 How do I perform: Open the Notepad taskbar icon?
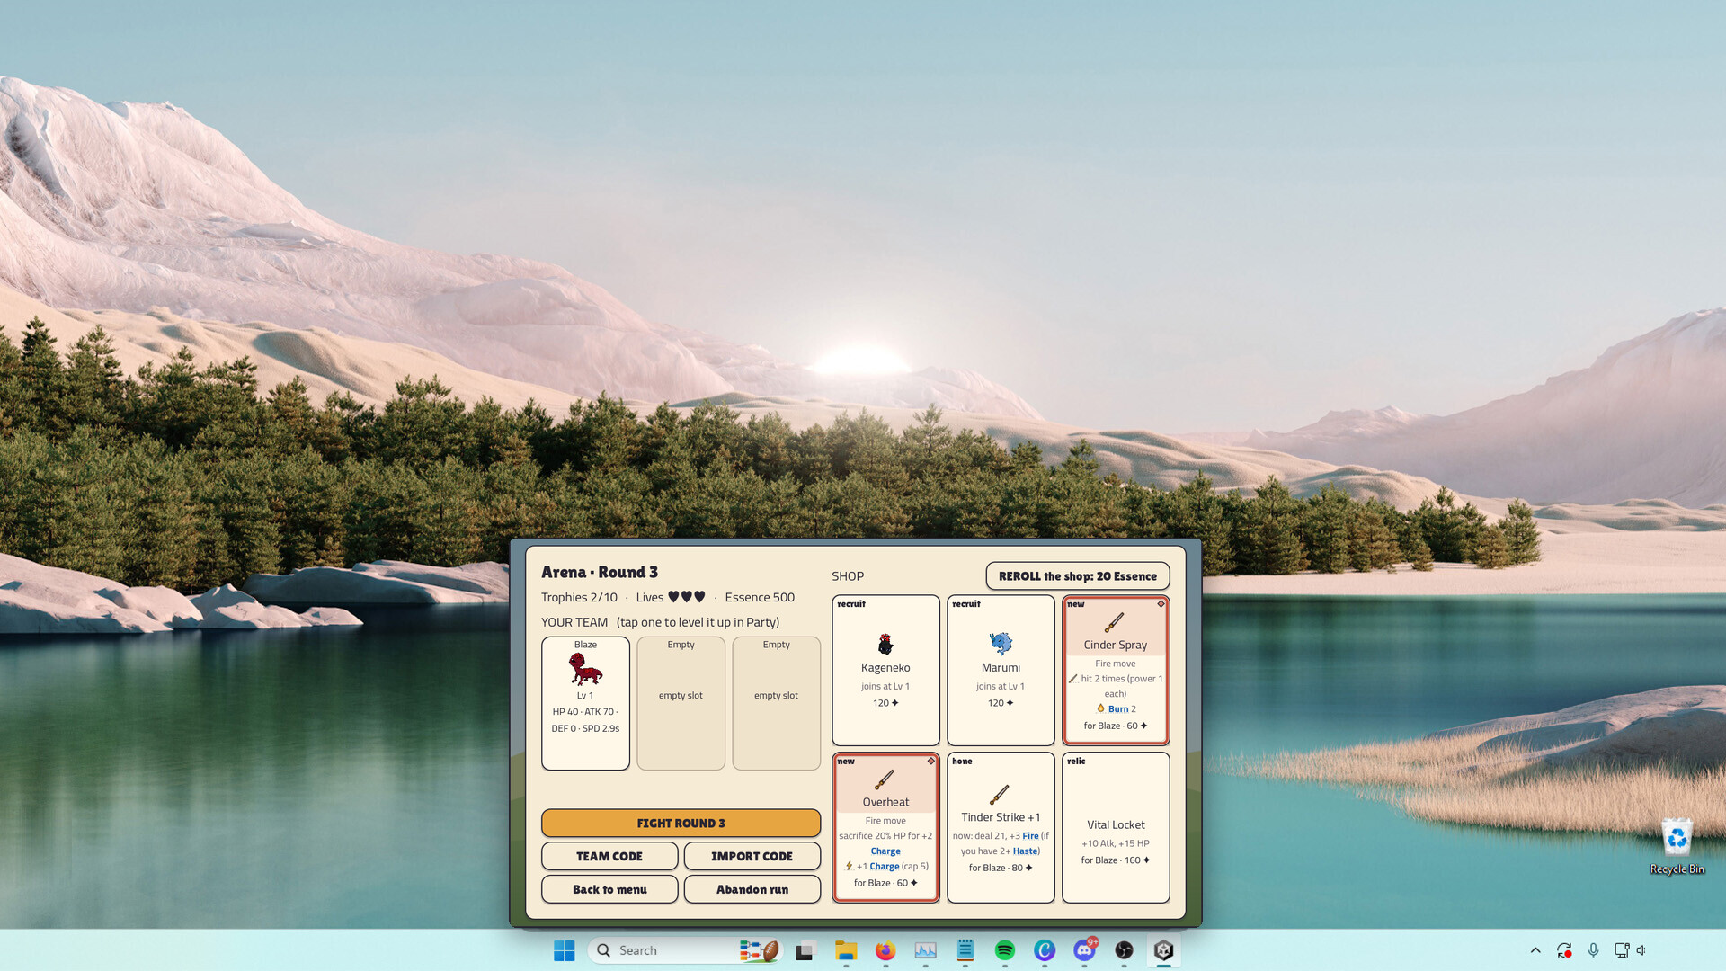(965, 950)
